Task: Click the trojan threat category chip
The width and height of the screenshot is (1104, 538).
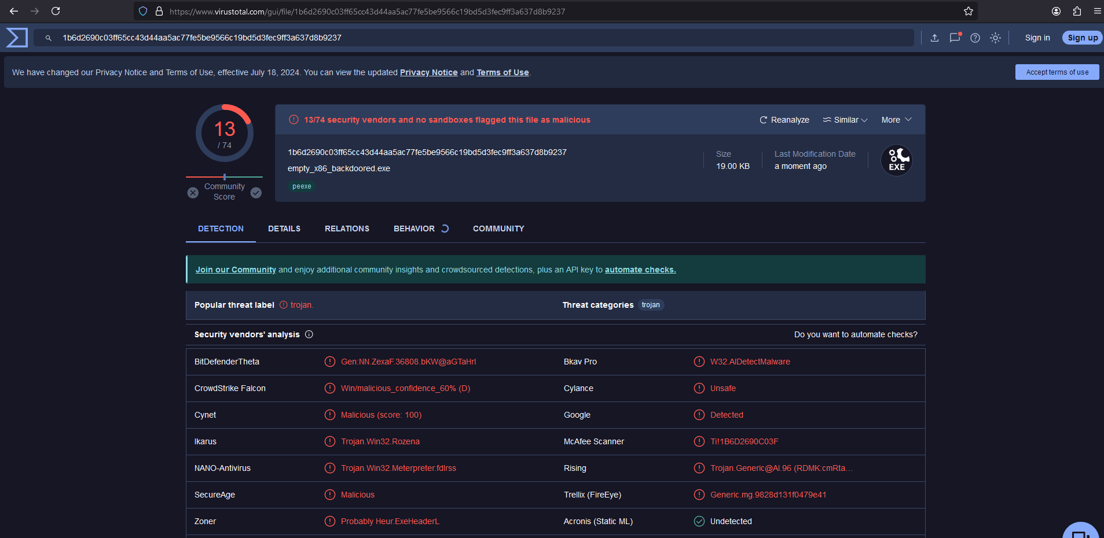Action: tap(651, 305)
